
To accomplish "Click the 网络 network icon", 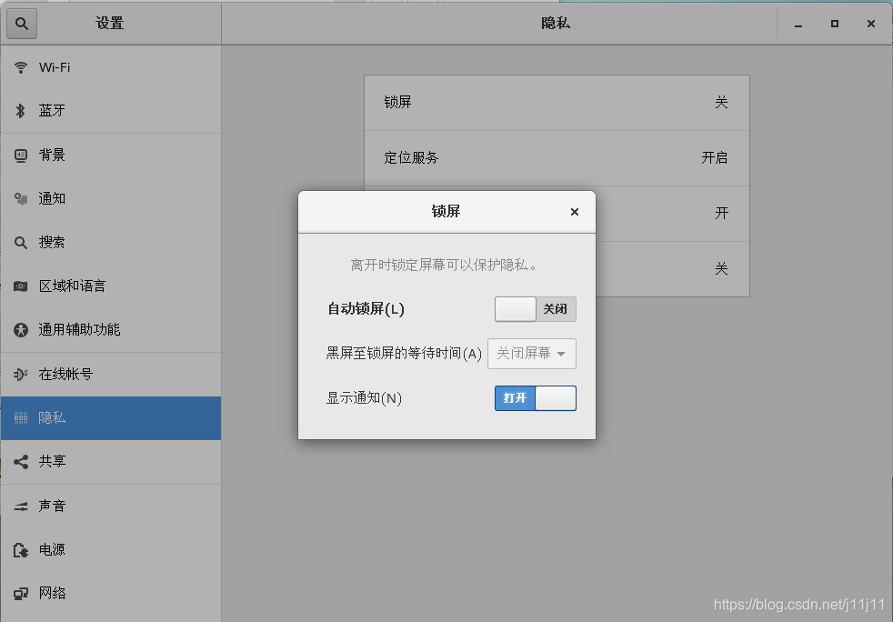I will (21, 594).
